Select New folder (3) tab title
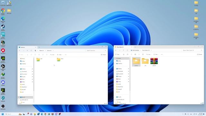The image size is (206, 116). pyautogui.click(x=120, y=47)
